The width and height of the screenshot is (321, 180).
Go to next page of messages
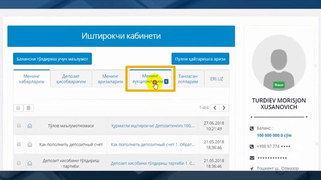[224, 108]
